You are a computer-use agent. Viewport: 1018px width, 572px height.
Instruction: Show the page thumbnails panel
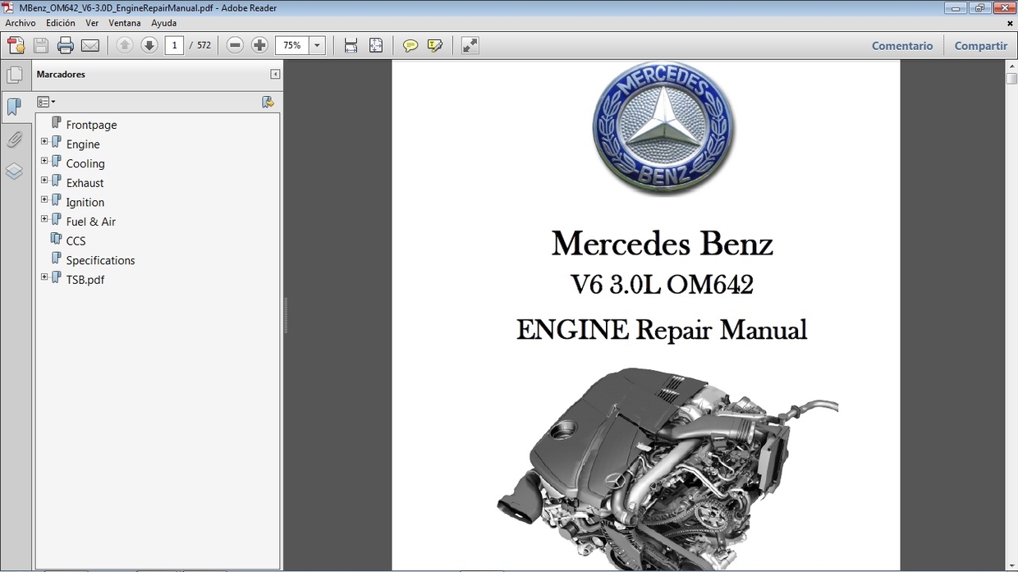(x=16, y=74)
